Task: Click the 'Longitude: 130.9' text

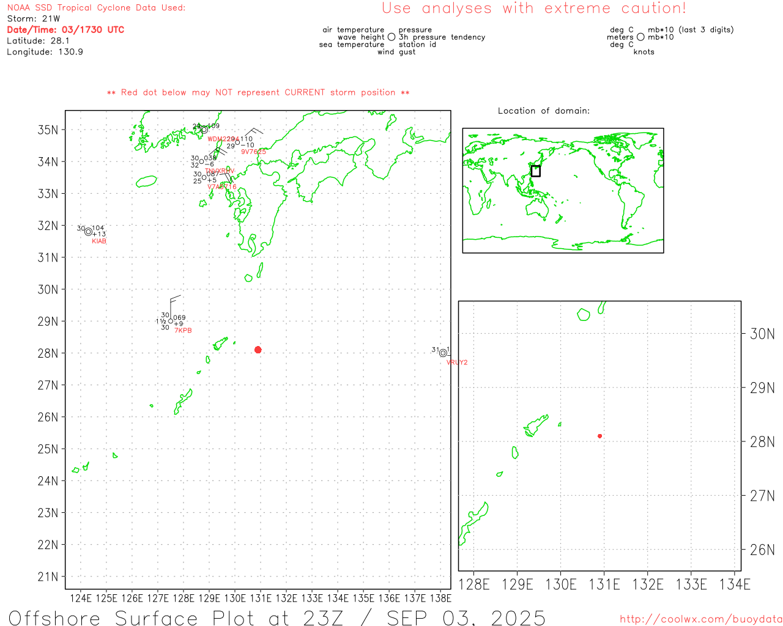Action: pyautogui.click(x=45, y=52)
